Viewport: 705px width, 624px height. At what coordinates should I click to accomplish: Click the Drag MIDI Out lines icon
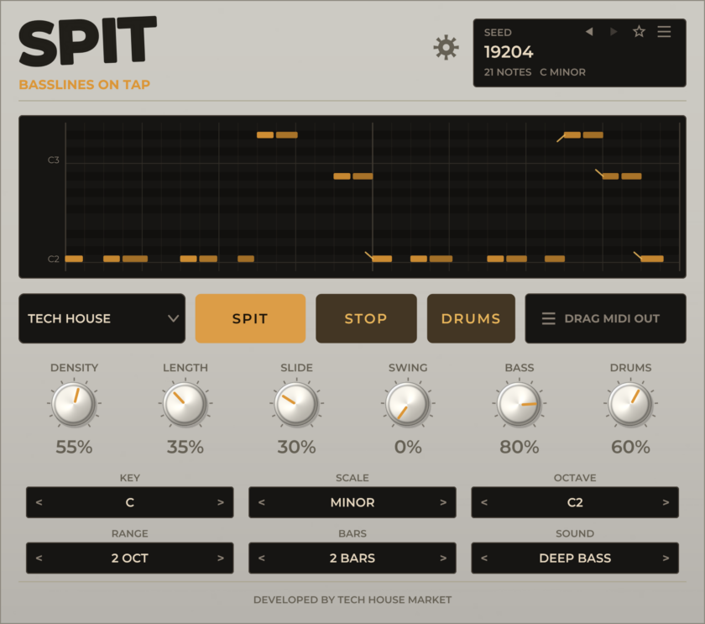[x=549, y=318]
